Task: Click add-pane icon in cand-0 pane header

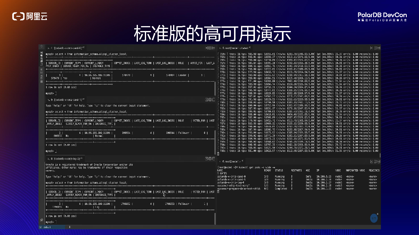Action: click(x=207, y=48)
